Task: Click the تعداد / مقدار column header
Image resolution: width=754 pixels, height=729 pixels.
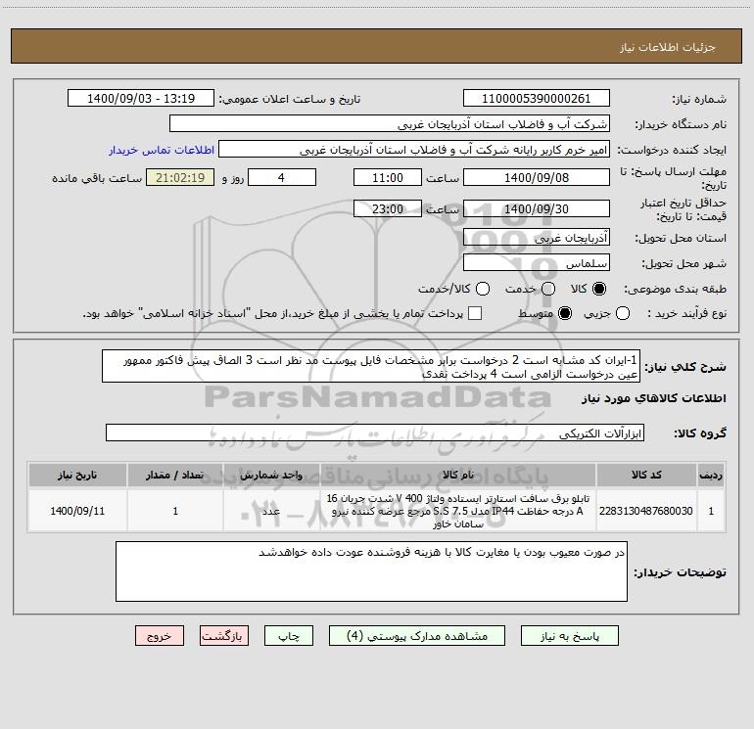Action: click(175, 475)
